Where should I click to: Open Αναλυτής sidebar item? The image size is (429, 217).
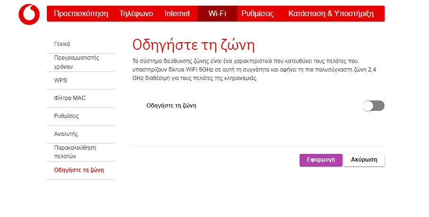pos(80,134)
